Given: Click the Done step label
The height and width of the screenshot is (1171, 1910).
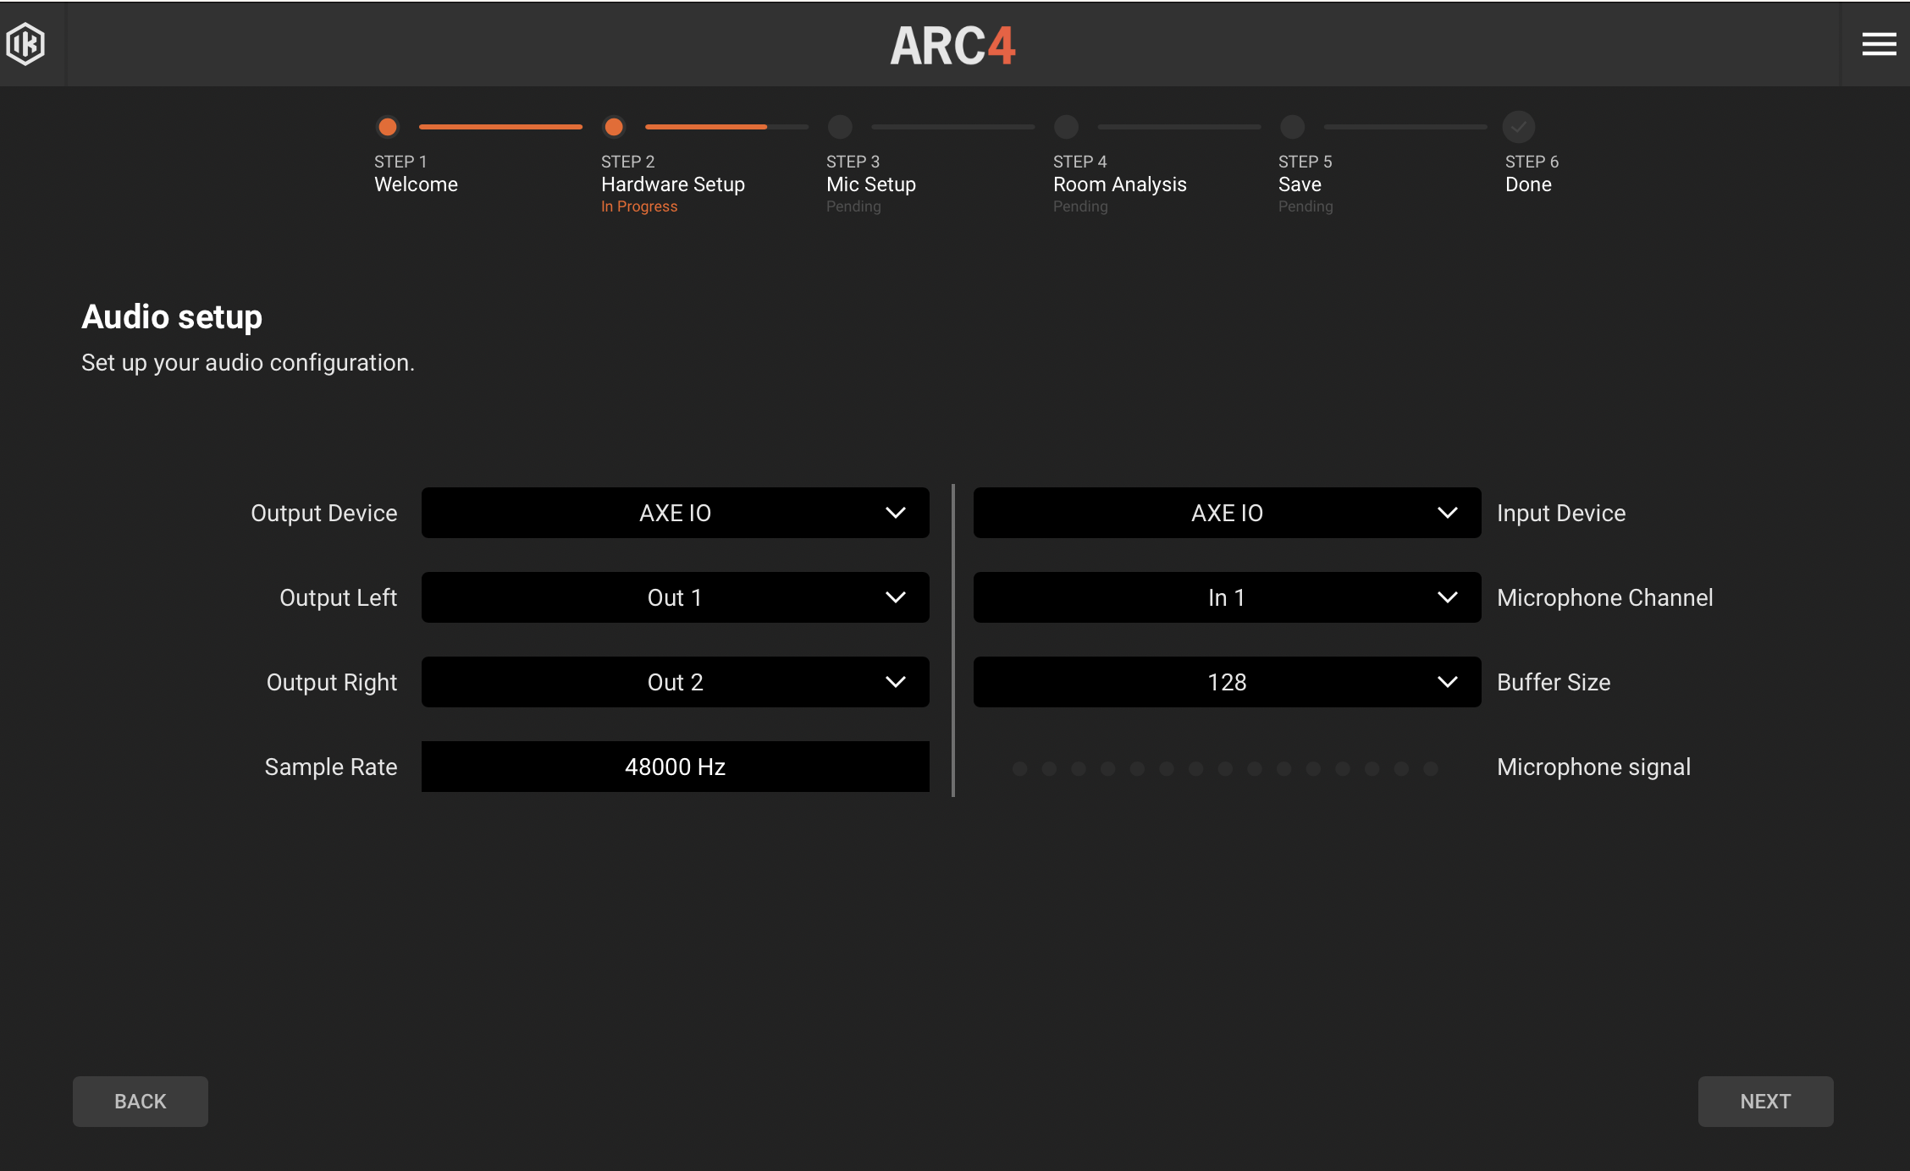Looking at the screenshot, I should tap(1528, 184).
